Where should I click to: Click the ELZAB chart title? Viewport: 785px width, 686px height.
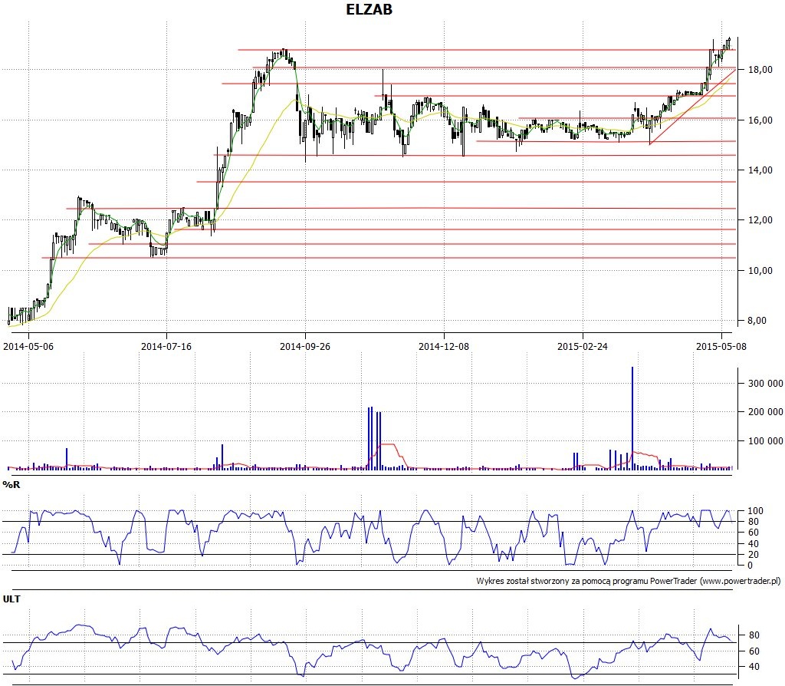coord(369,9)
